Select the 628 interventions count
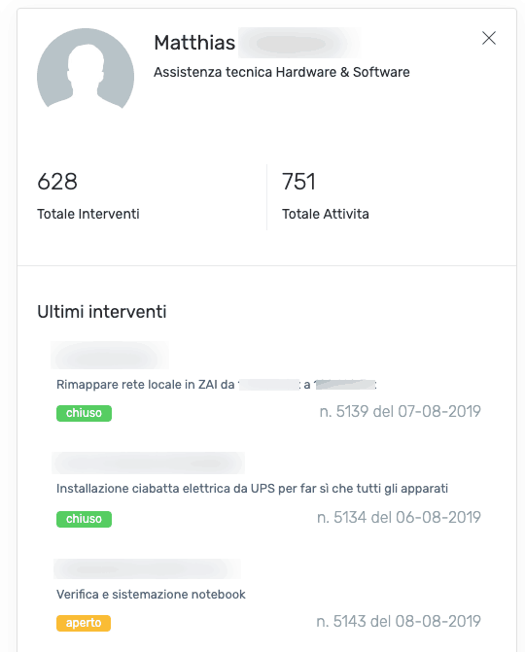 [57, 182]
